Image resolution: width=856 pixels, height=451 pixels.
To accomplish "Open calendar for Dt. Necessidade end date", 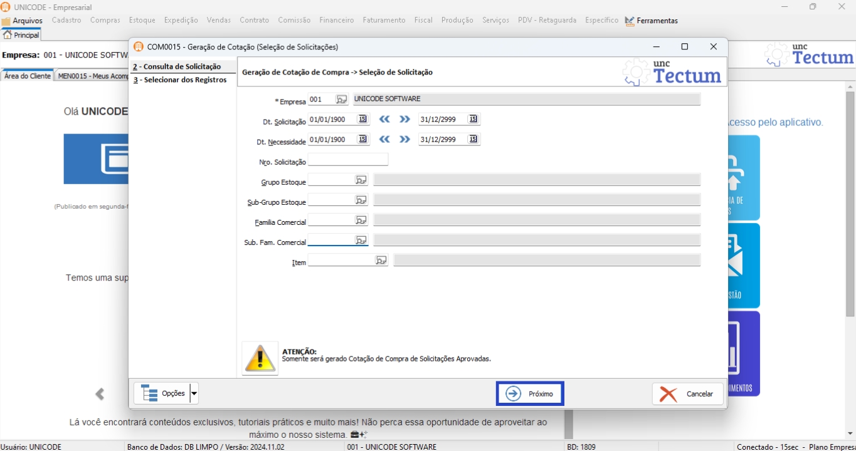I will [x=473, y=140].
